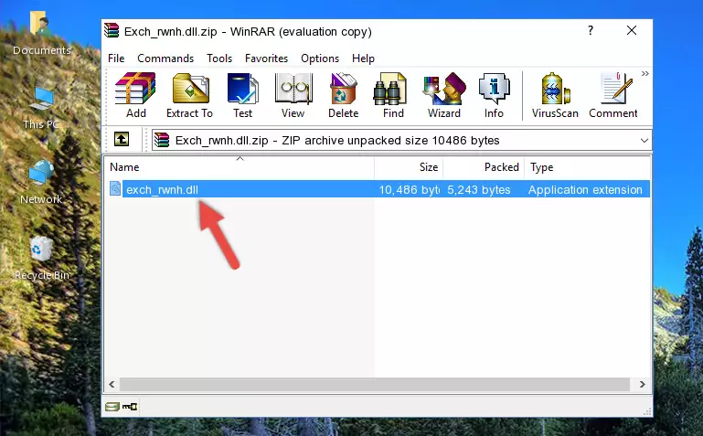Click the horizontal scrollbar right arrow

pos(643,384)
